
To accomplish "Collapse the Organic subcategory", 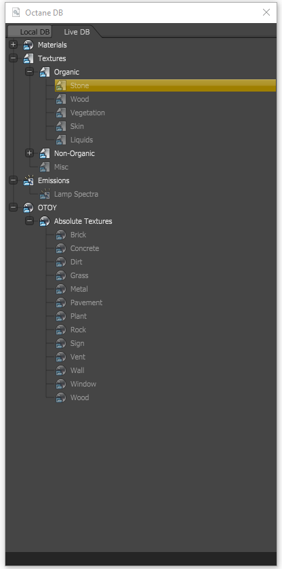I will pyautogui.click(x=29, y=72).
